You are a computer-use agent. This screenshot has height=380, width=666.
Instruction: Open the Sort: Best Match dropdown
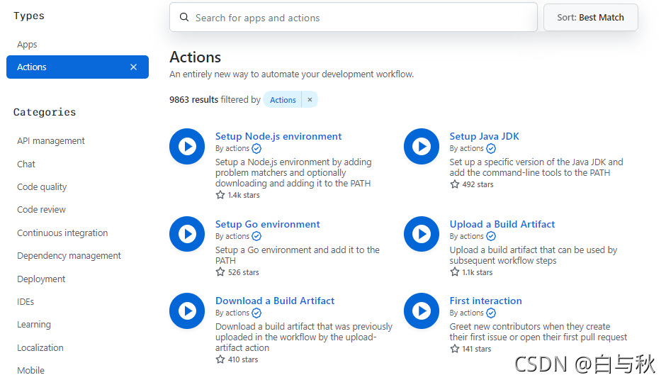590,18
